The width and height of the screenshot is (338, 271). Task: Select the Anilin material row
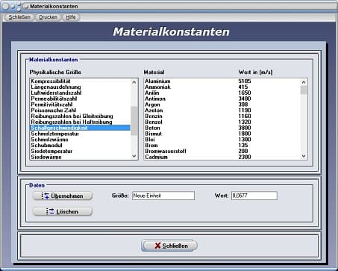point(222,93)
